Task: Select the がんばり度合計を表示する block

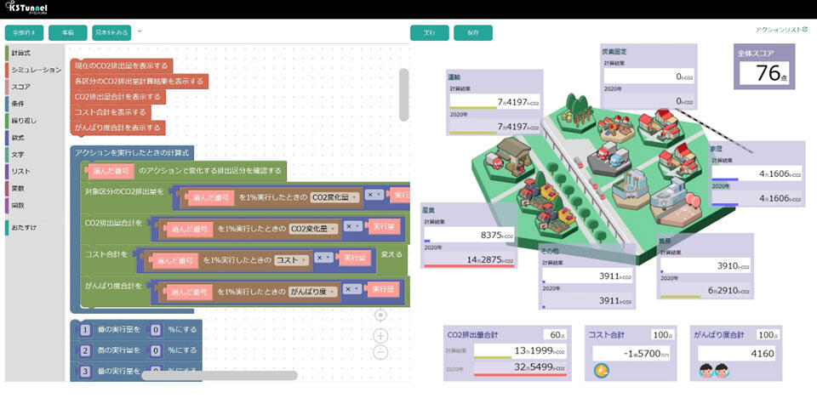Action: (117, 128)
